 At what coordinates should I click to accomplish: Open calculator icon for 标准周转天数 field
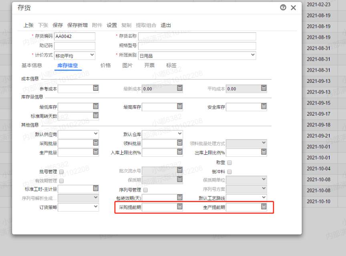click(x=96, y=115)
